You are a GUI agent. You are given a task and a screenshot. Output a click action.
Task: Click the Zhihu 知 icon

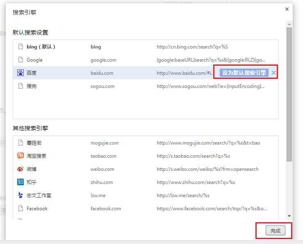click(21, 182)
